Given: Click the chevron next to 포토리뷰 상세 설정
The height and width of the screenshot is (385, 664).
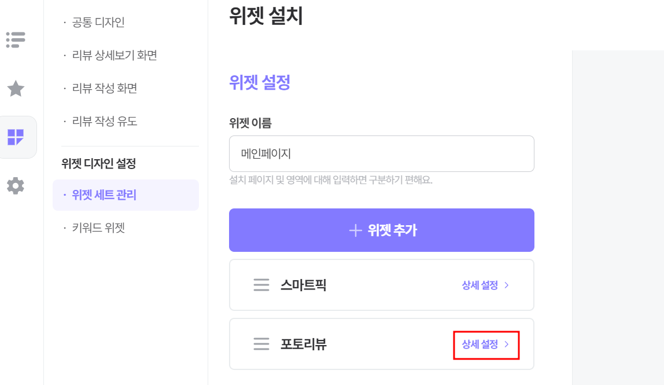Looking at the screenshot, I should pos(507,344).
